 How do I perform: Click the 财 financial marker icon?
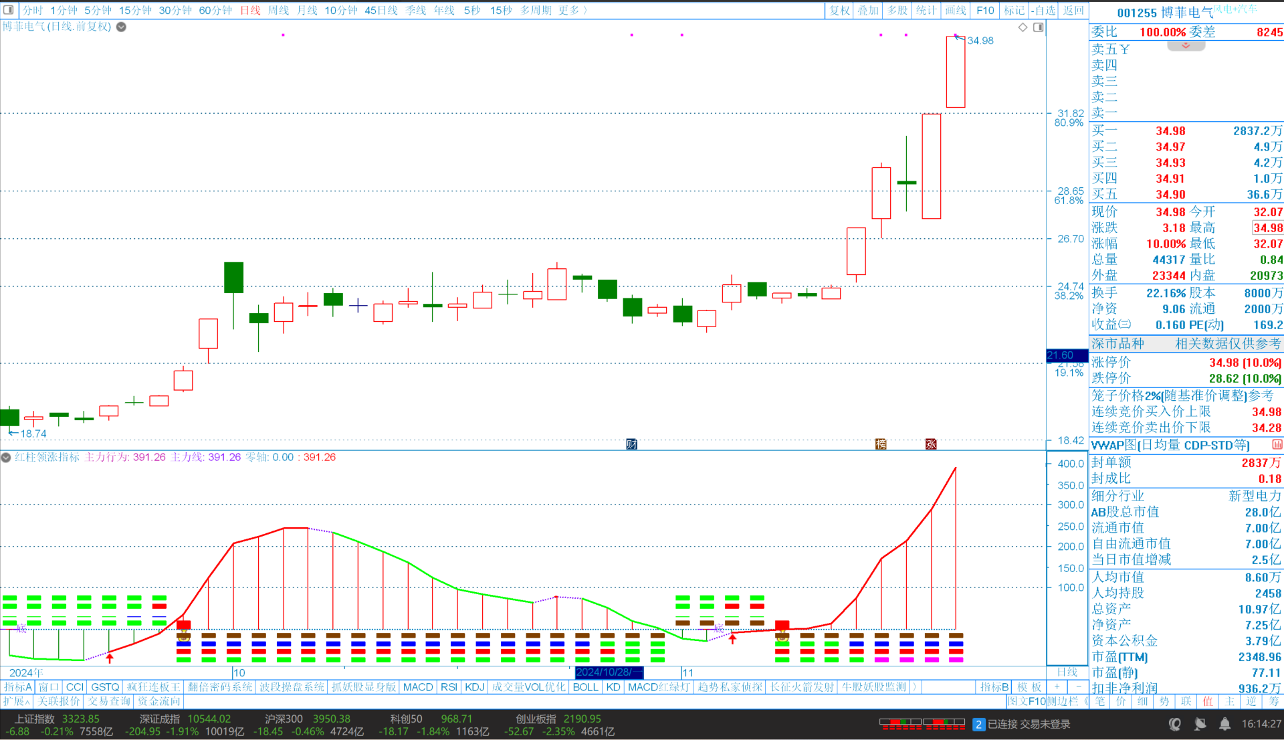click(631, 444)
